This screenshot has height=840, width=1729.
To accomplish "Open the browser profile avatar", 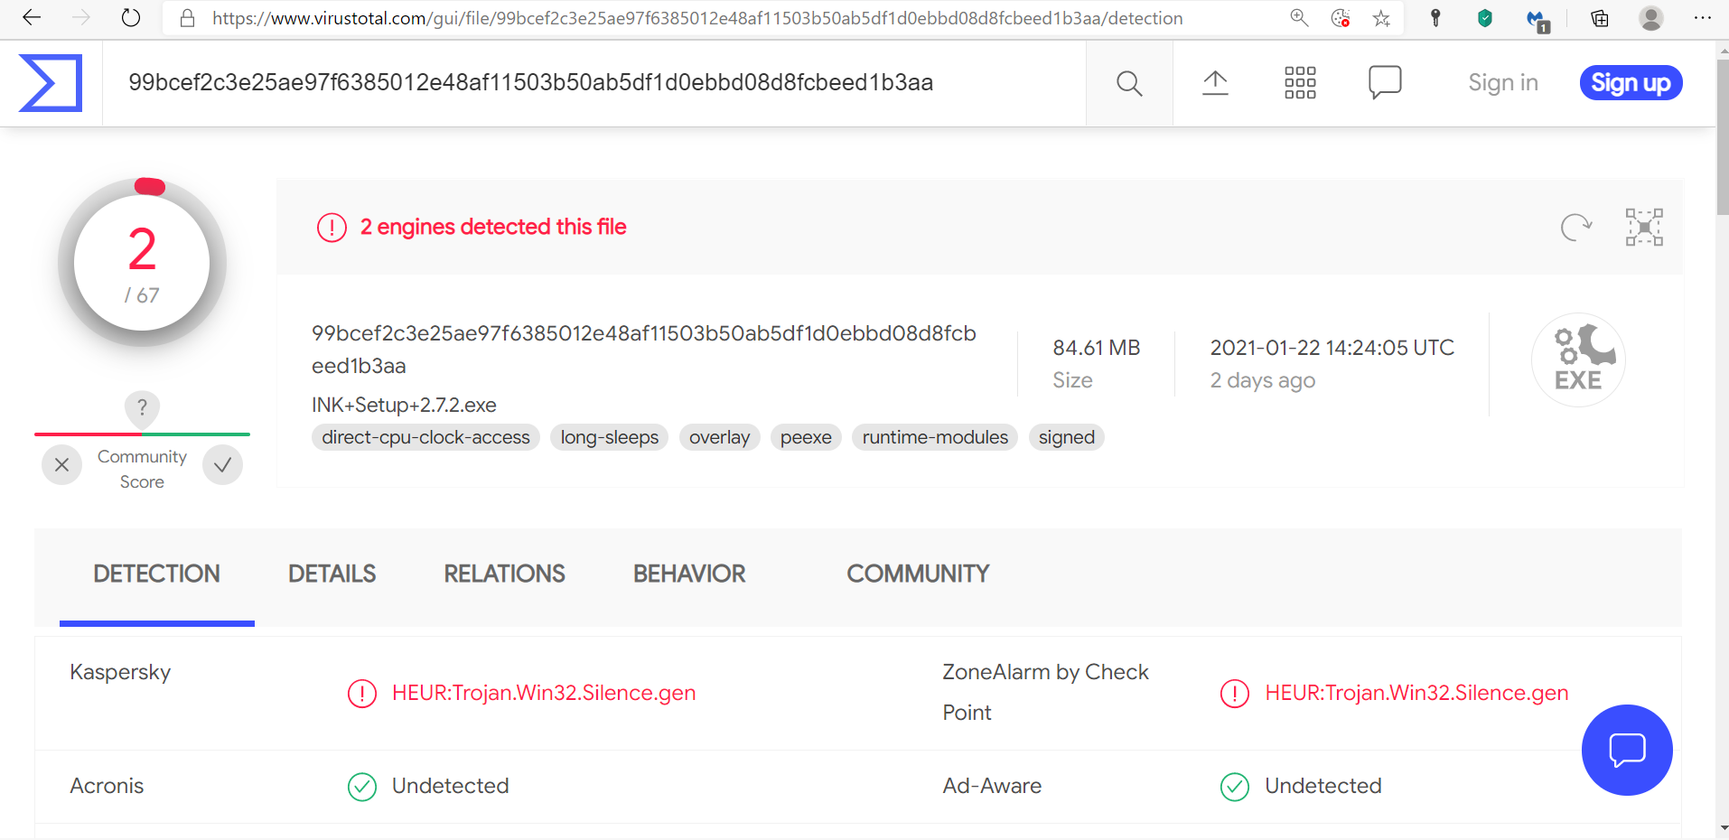I will [x=1651, y=18].
